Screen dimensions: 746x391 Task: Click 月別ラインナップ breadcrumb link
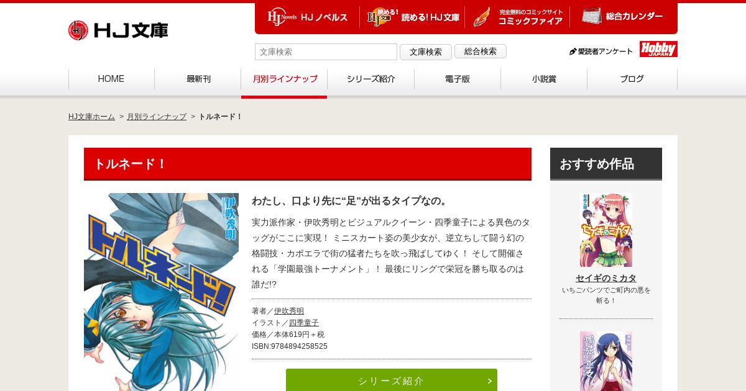(157, 117)
